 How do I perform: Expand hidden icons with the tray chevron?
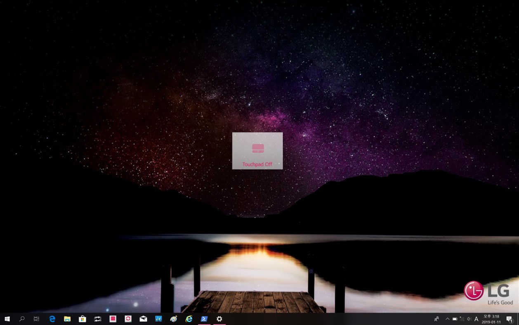[x=447, y=319]
